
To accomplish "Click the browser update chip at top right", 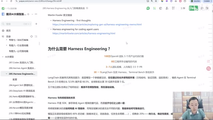I will pos(207,1).
